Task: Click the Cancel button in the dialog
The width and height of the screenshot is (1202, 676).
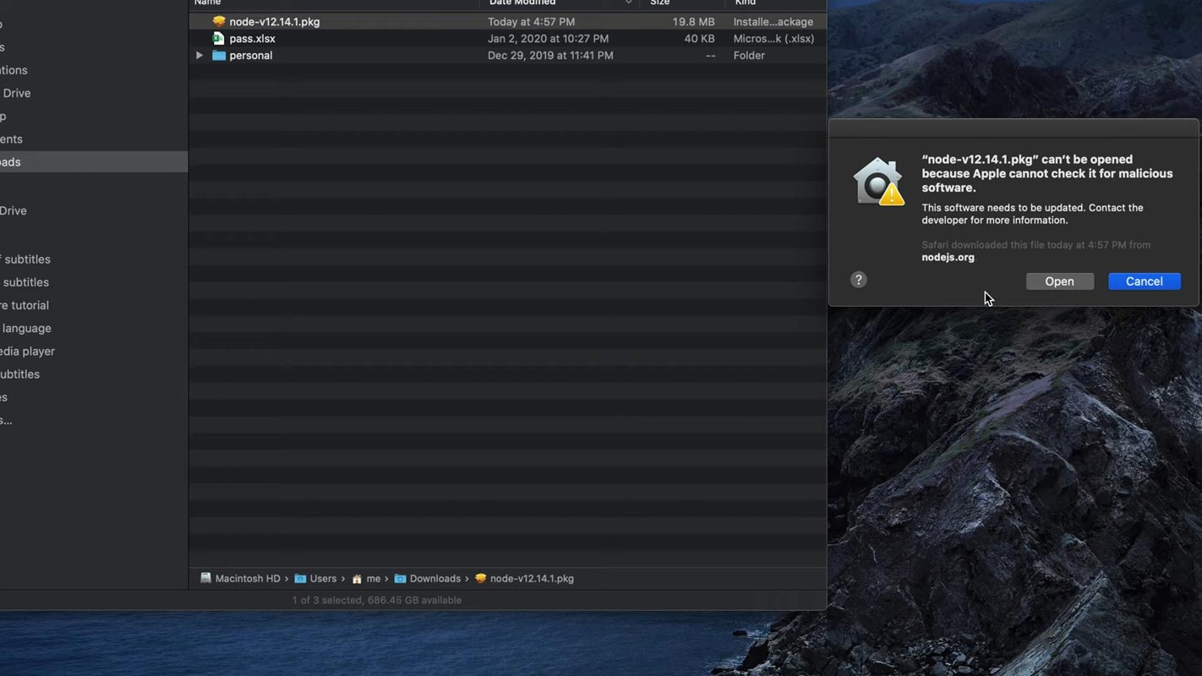Action: tap(1145, 281)
